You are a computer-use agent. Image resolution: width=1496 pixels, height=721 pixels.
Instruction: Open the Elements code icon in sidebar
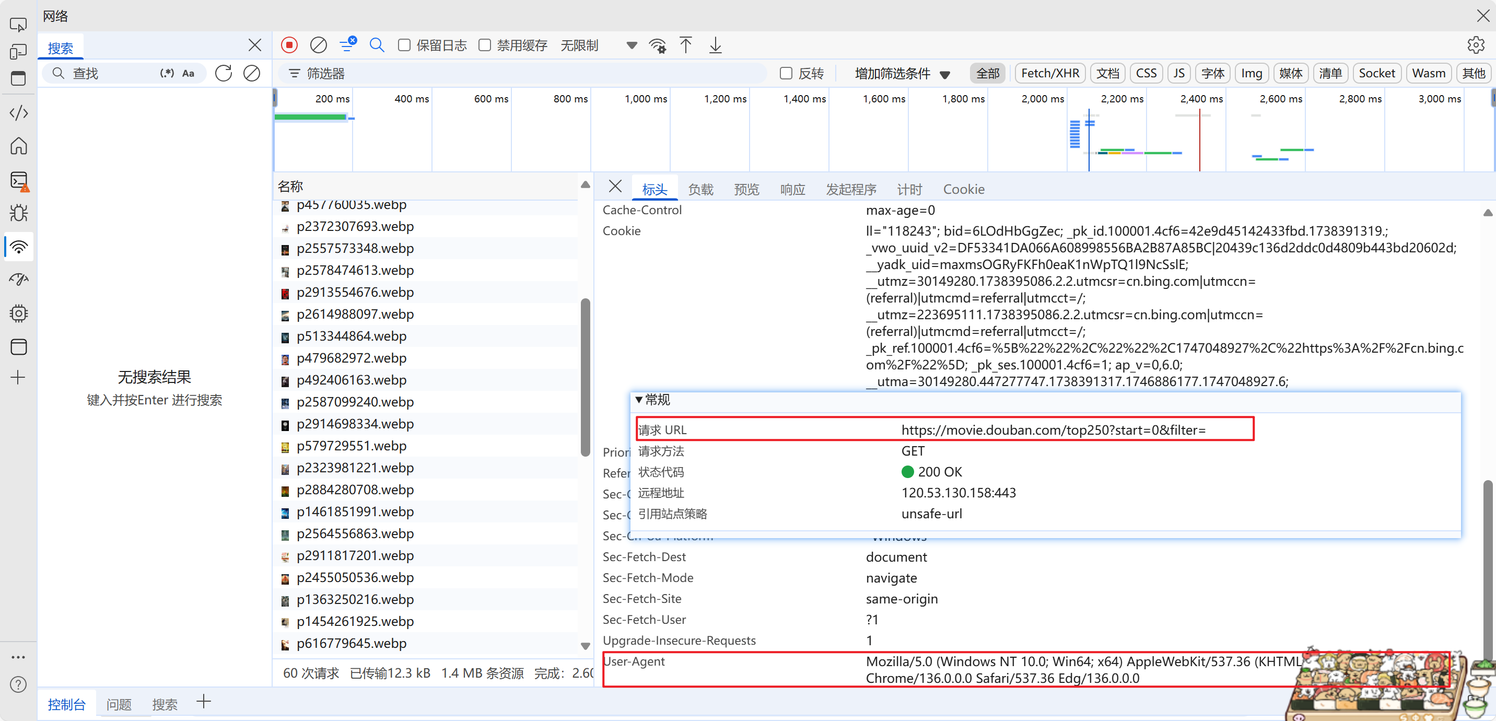pyautogui.click(x=19, y=113)
